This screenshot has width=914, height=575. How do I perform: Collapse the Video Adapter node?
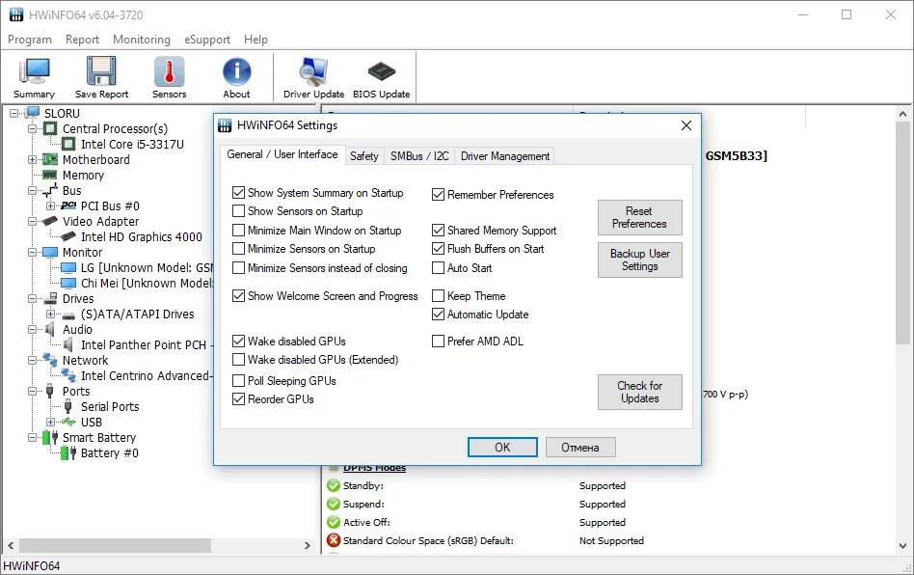[x=32, y=221]
